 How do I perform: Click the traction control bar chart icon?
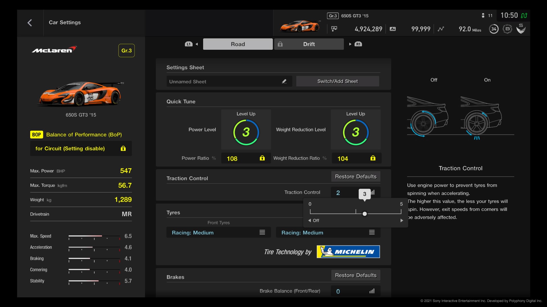372,192
